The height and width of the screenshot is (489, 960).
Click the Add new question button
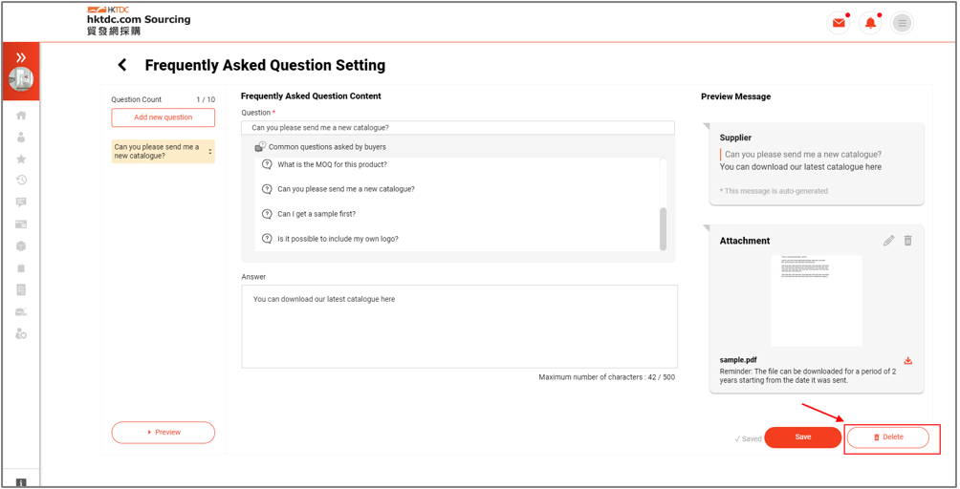pyautogui.click(x=163, y=117)
